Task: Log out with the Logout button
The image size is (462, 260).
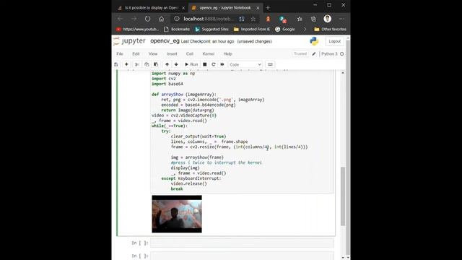Action: pyautogui.click(x=334, y=41)
